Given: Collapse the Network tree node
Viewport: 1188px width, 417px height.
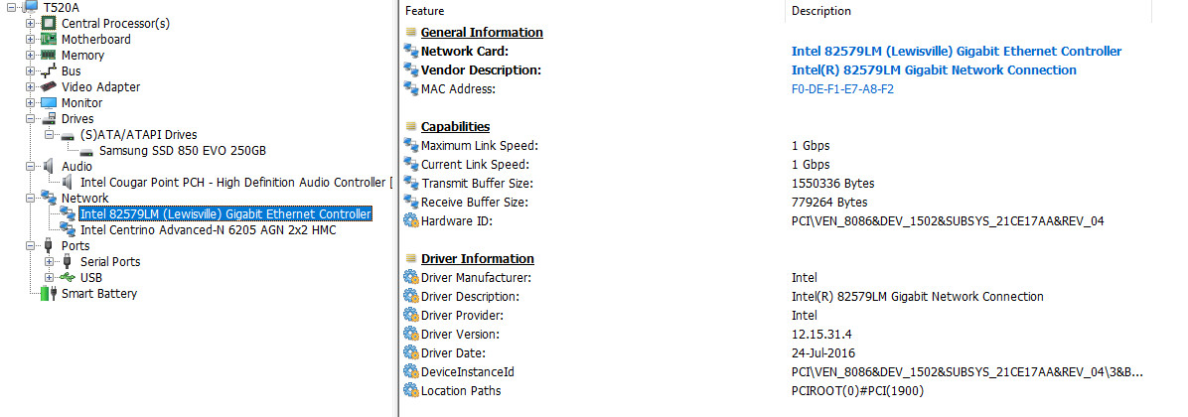Looking at the screenshot, I should point(31,199).
